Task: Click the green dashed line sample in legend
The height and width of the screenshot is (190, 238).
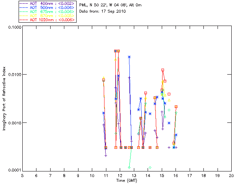Action: 24,12
